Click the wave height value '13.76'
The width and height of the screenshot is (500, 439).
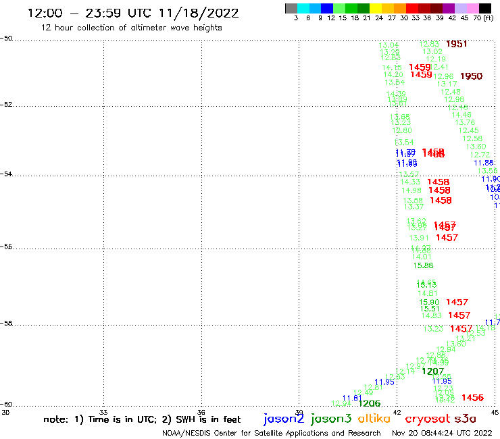coord(465,122)
